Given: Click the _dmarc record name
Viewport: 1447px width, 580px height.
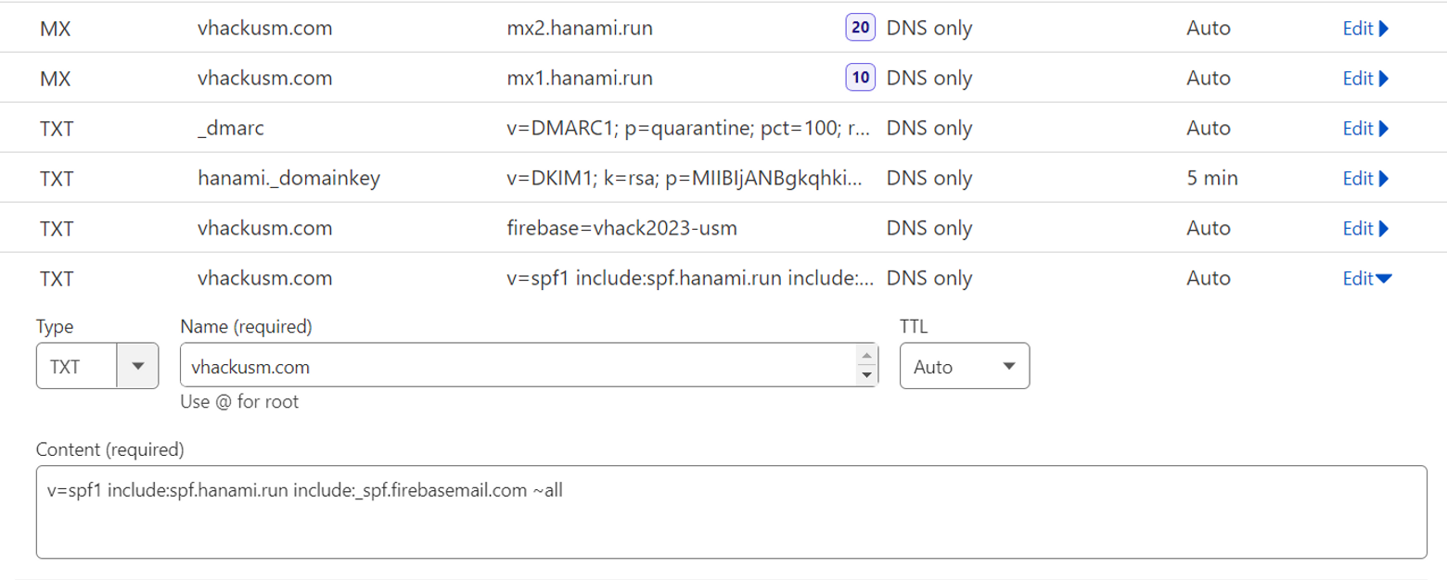Looking at the screenshot, I should coord(231,129).
